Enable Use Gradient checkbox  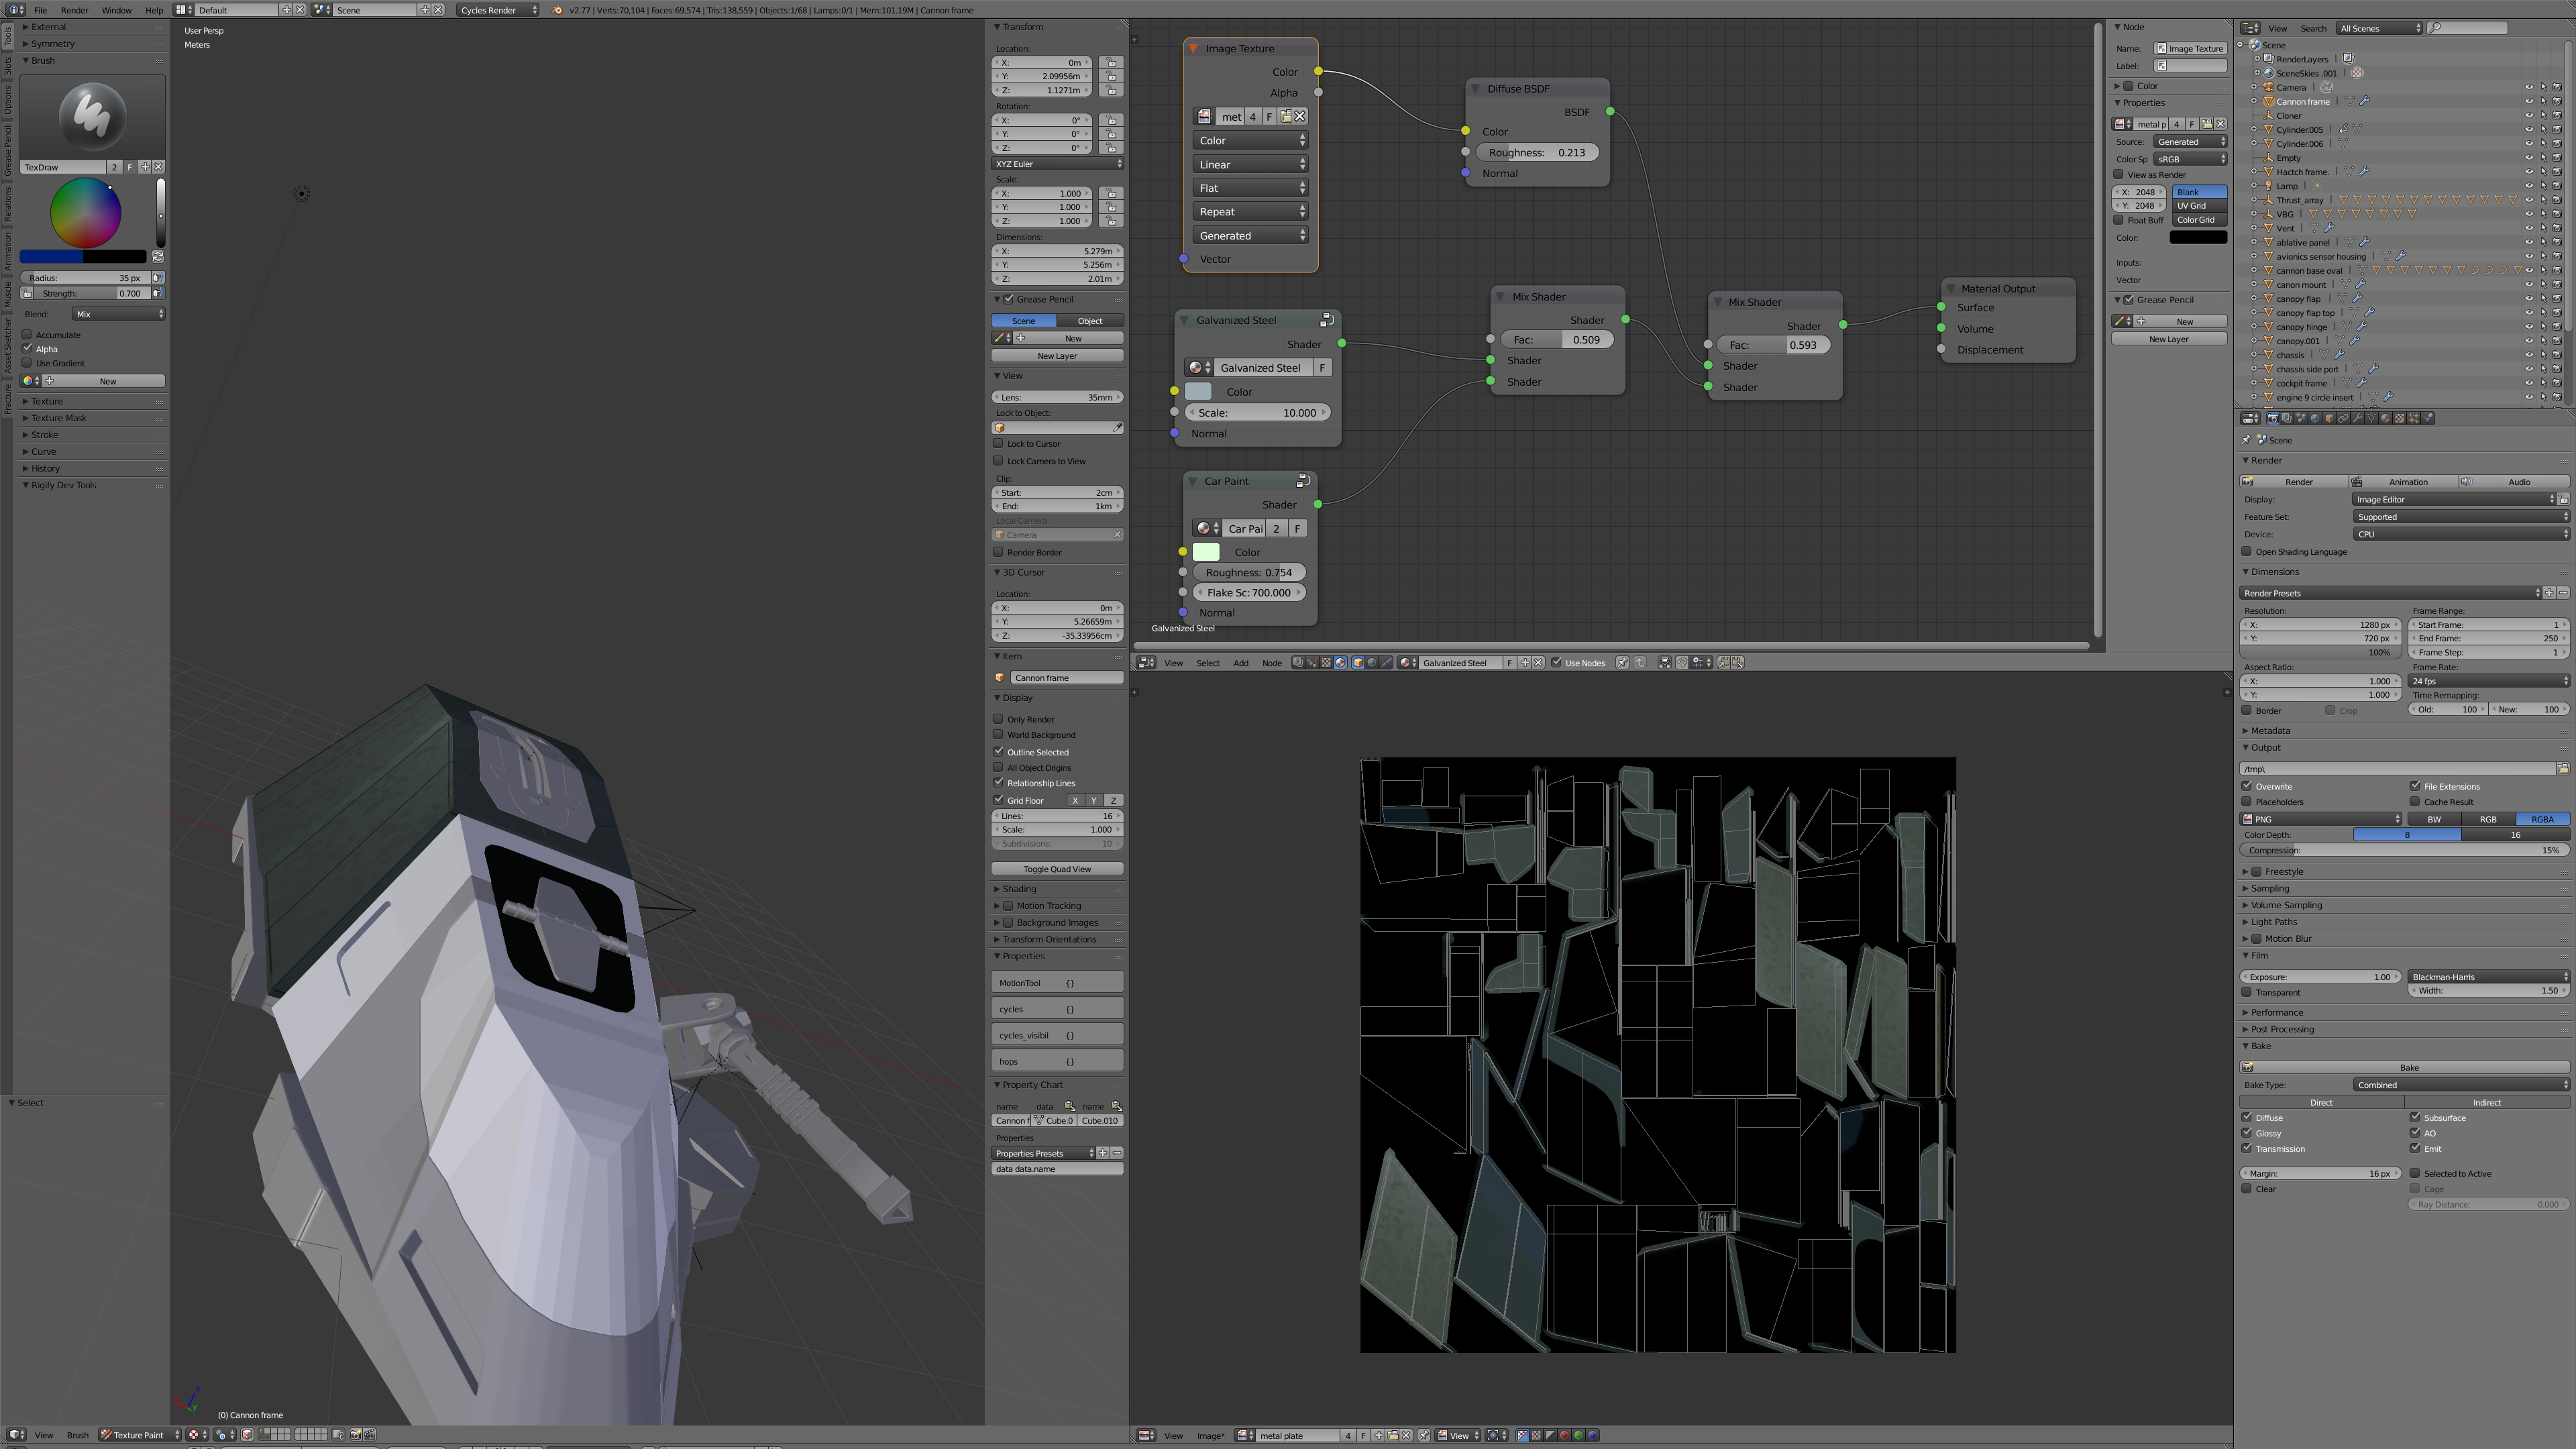[x=27, y=363]
